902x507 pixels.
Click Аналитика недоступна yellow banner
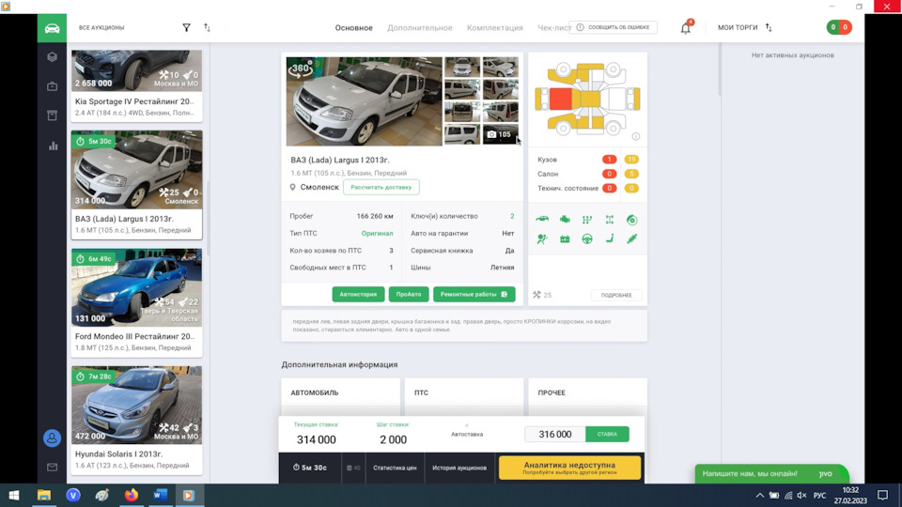[569, 468]
